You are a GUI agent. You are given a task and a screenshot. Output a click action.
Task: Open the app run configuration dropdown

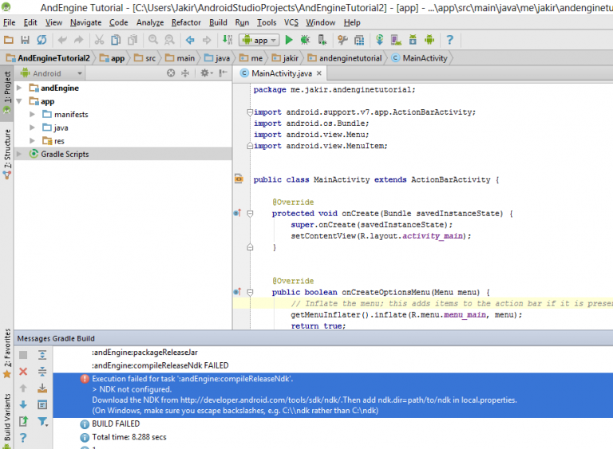pyautogui.click(x=259, y=40)
